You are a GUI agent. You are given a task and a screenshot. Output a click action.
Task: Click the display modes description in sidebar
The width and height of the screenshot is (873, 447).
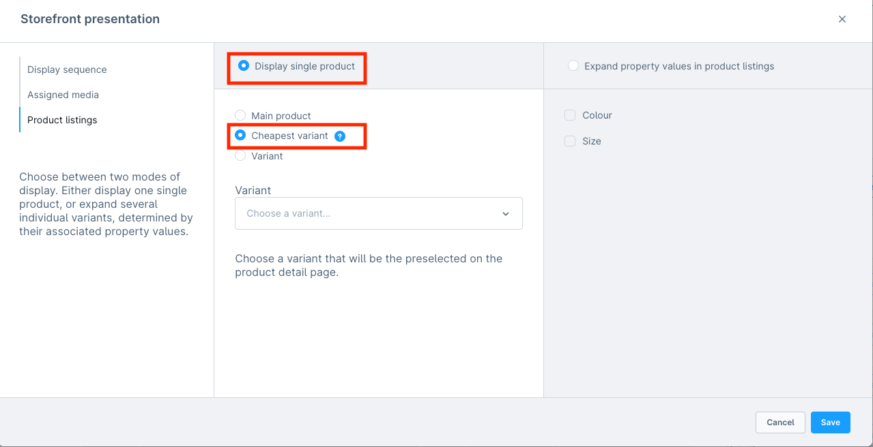pos(106,204)
